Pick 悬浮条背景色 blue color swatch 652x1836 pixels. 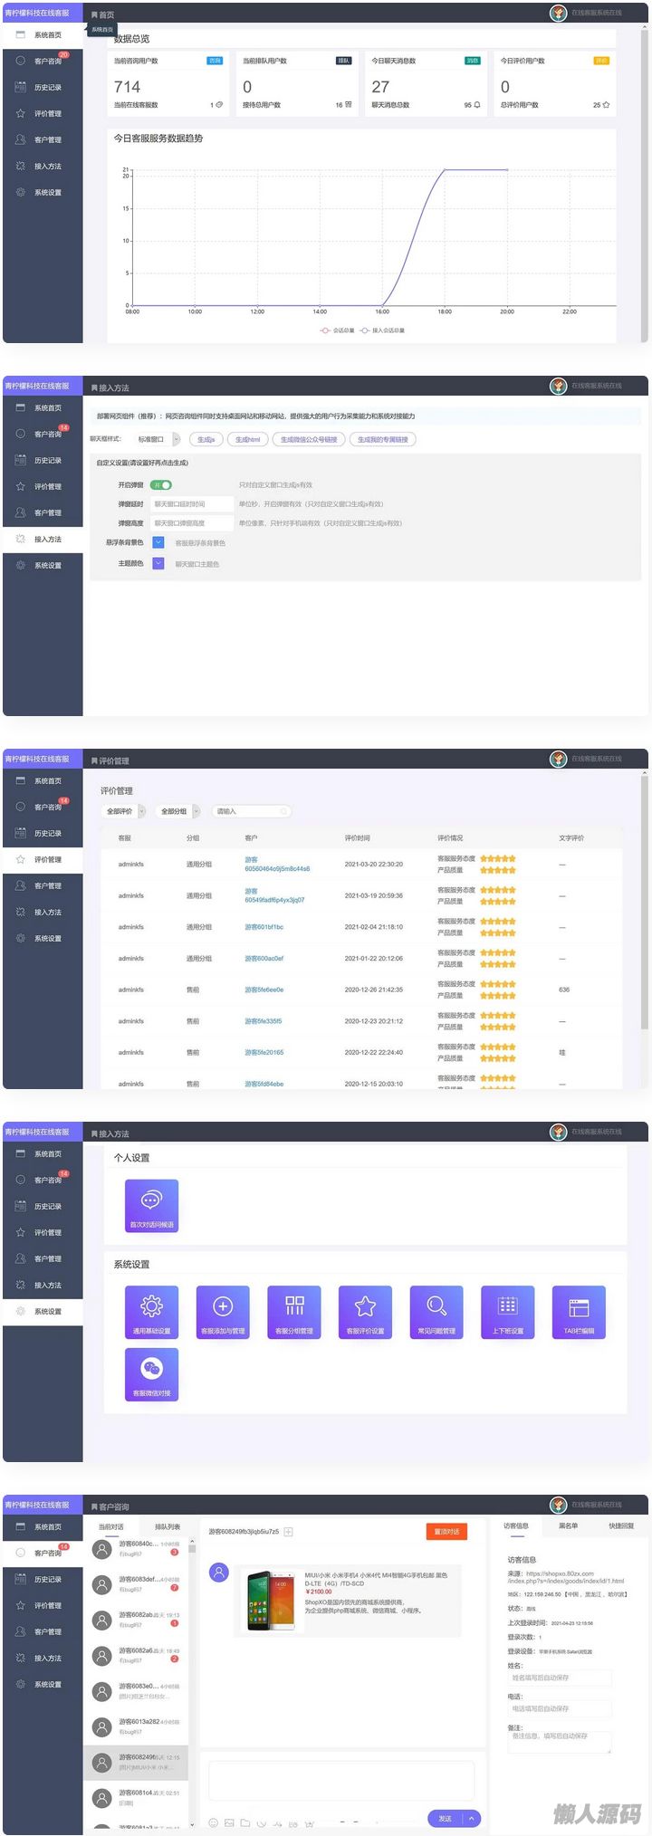[x=158, y=542]
